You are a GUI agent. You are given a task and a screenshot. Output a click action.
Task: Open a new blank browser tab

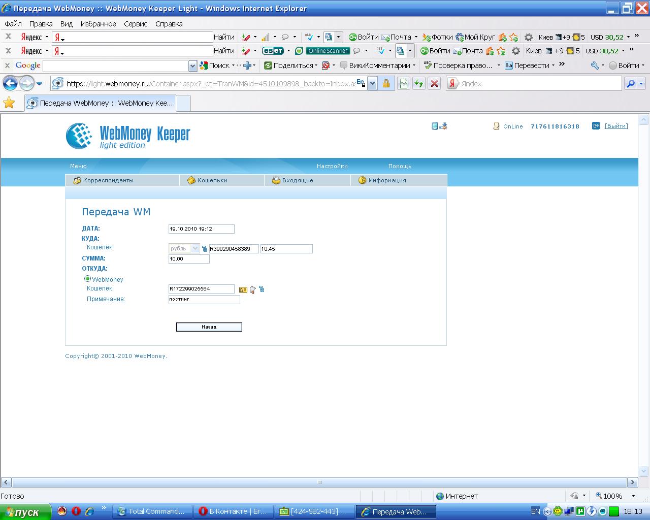[x=183, y=103]
